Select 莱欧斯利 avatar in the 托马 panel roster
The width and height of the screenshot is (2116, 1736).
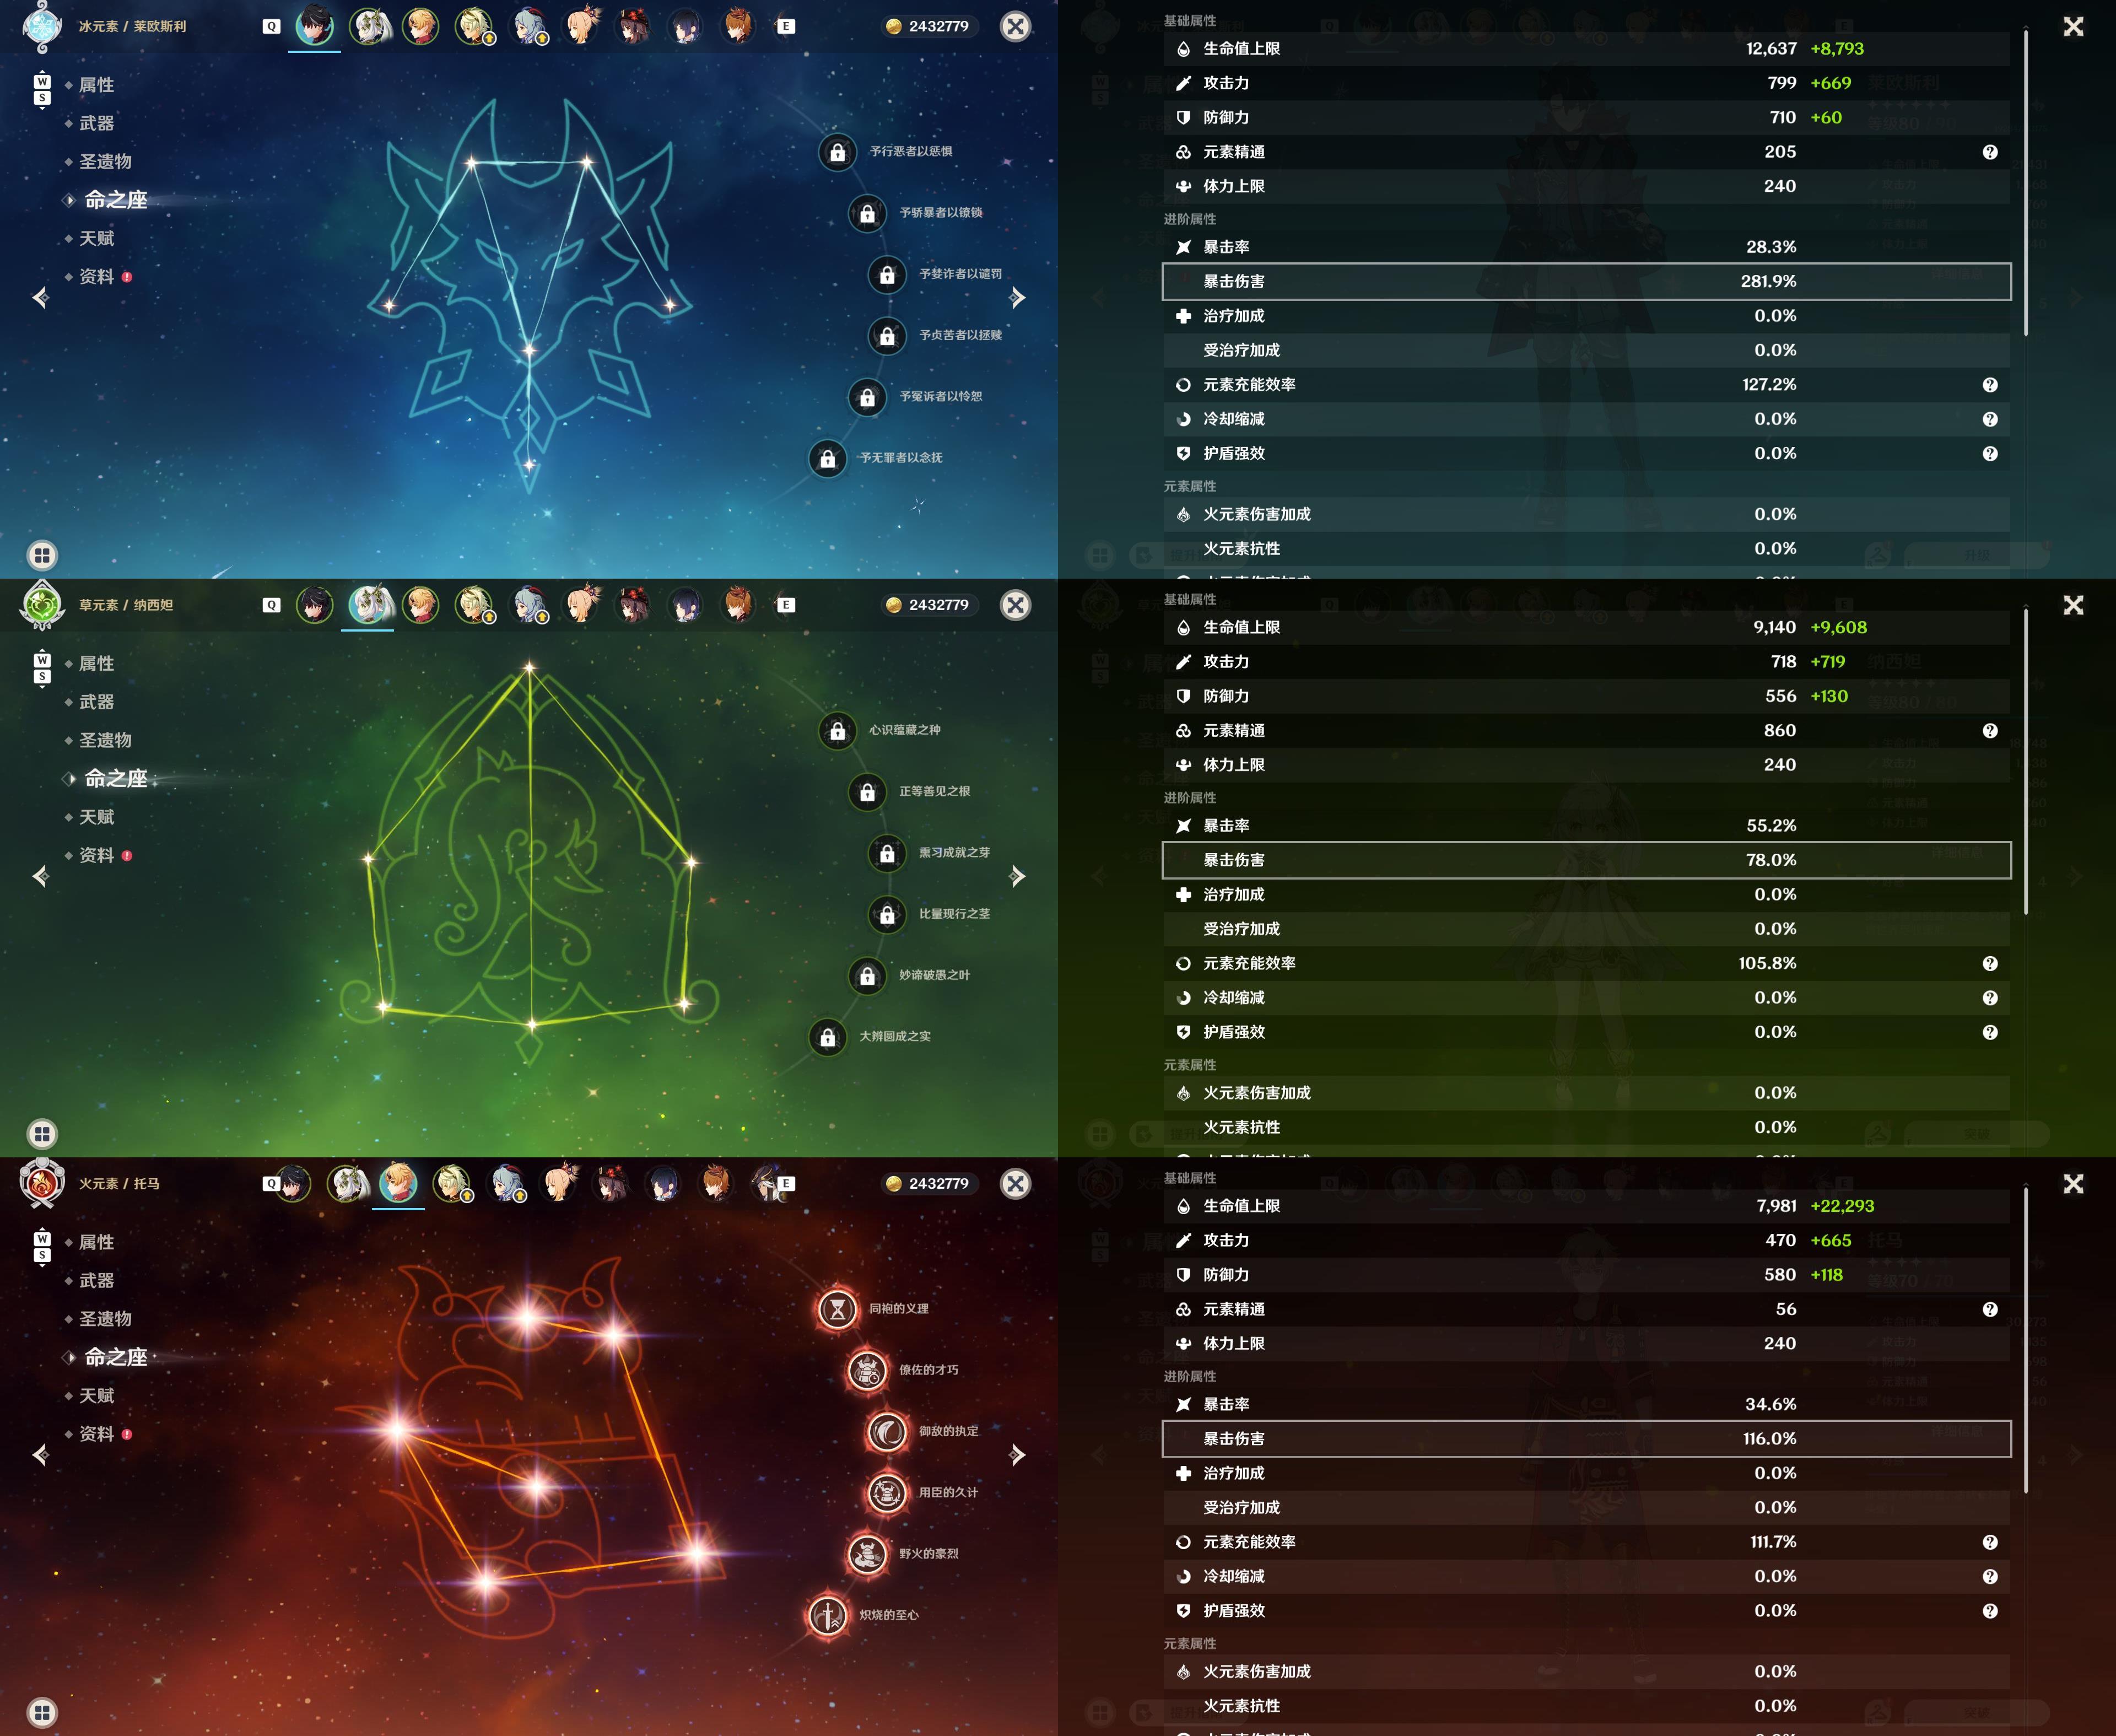click(293, 1184)
